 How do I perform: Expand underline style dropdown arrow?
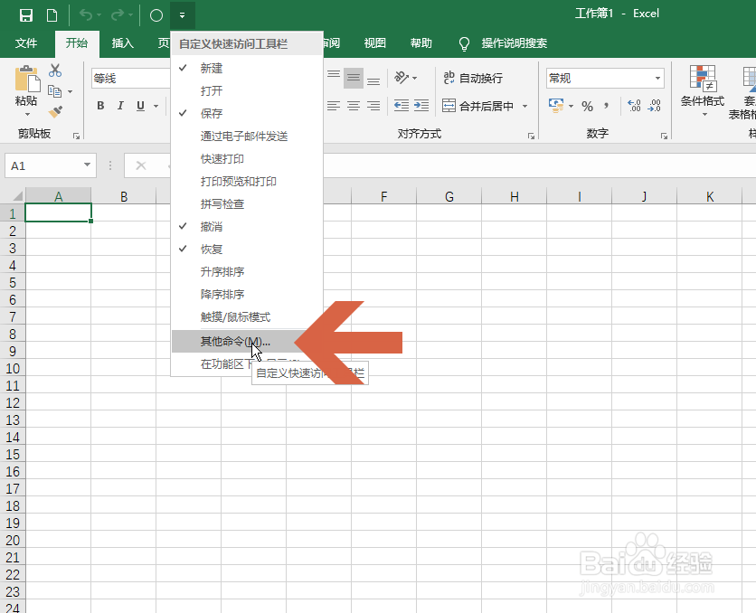pos(156,106)
